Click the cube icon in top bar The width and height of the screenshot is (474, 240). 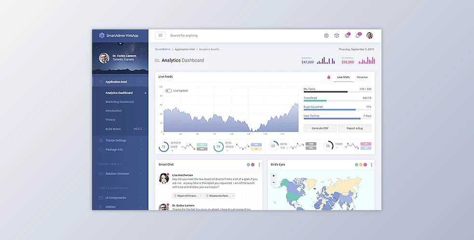click(x=337, y=36)
